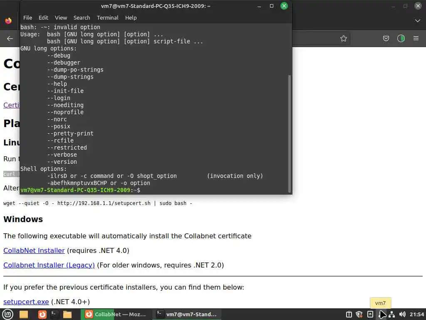The height and width of the screenshot is (320, 426).
Task: Click the green circular extension icon in the Firefox toolbar
Action: click(x=401, y=38)
